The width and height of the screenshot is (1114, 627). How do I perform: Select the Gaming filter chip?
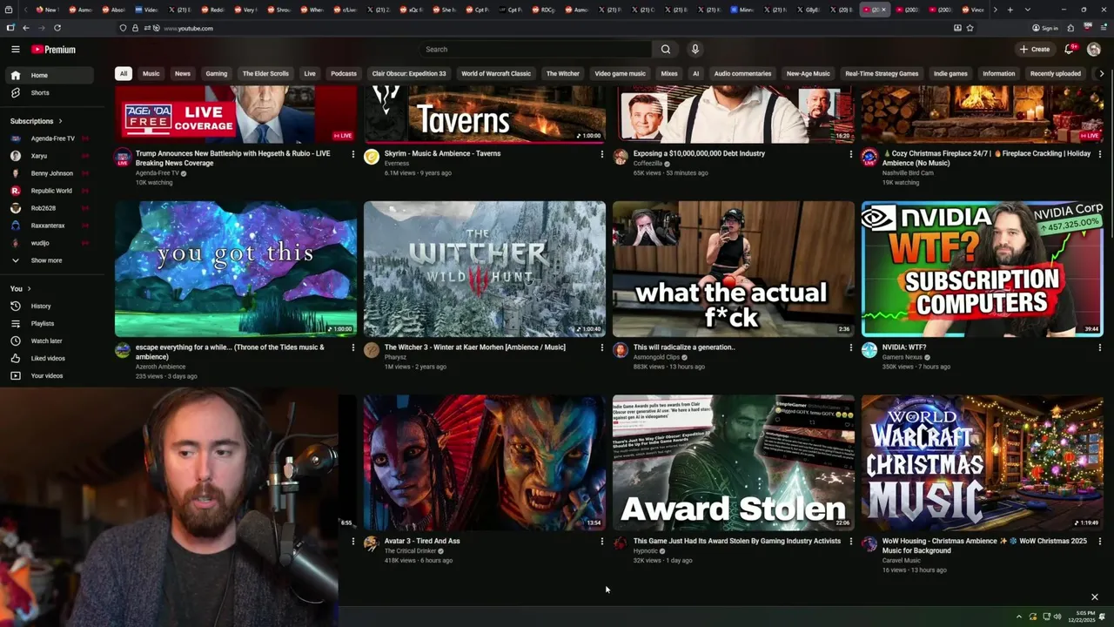click(x=217, y=74)
